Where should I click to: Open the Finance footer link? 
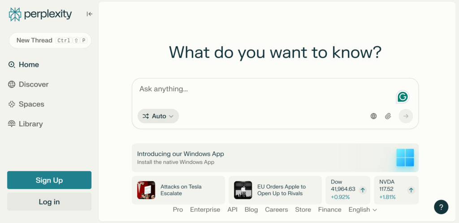pyautogui.click(x=329, y=210)
